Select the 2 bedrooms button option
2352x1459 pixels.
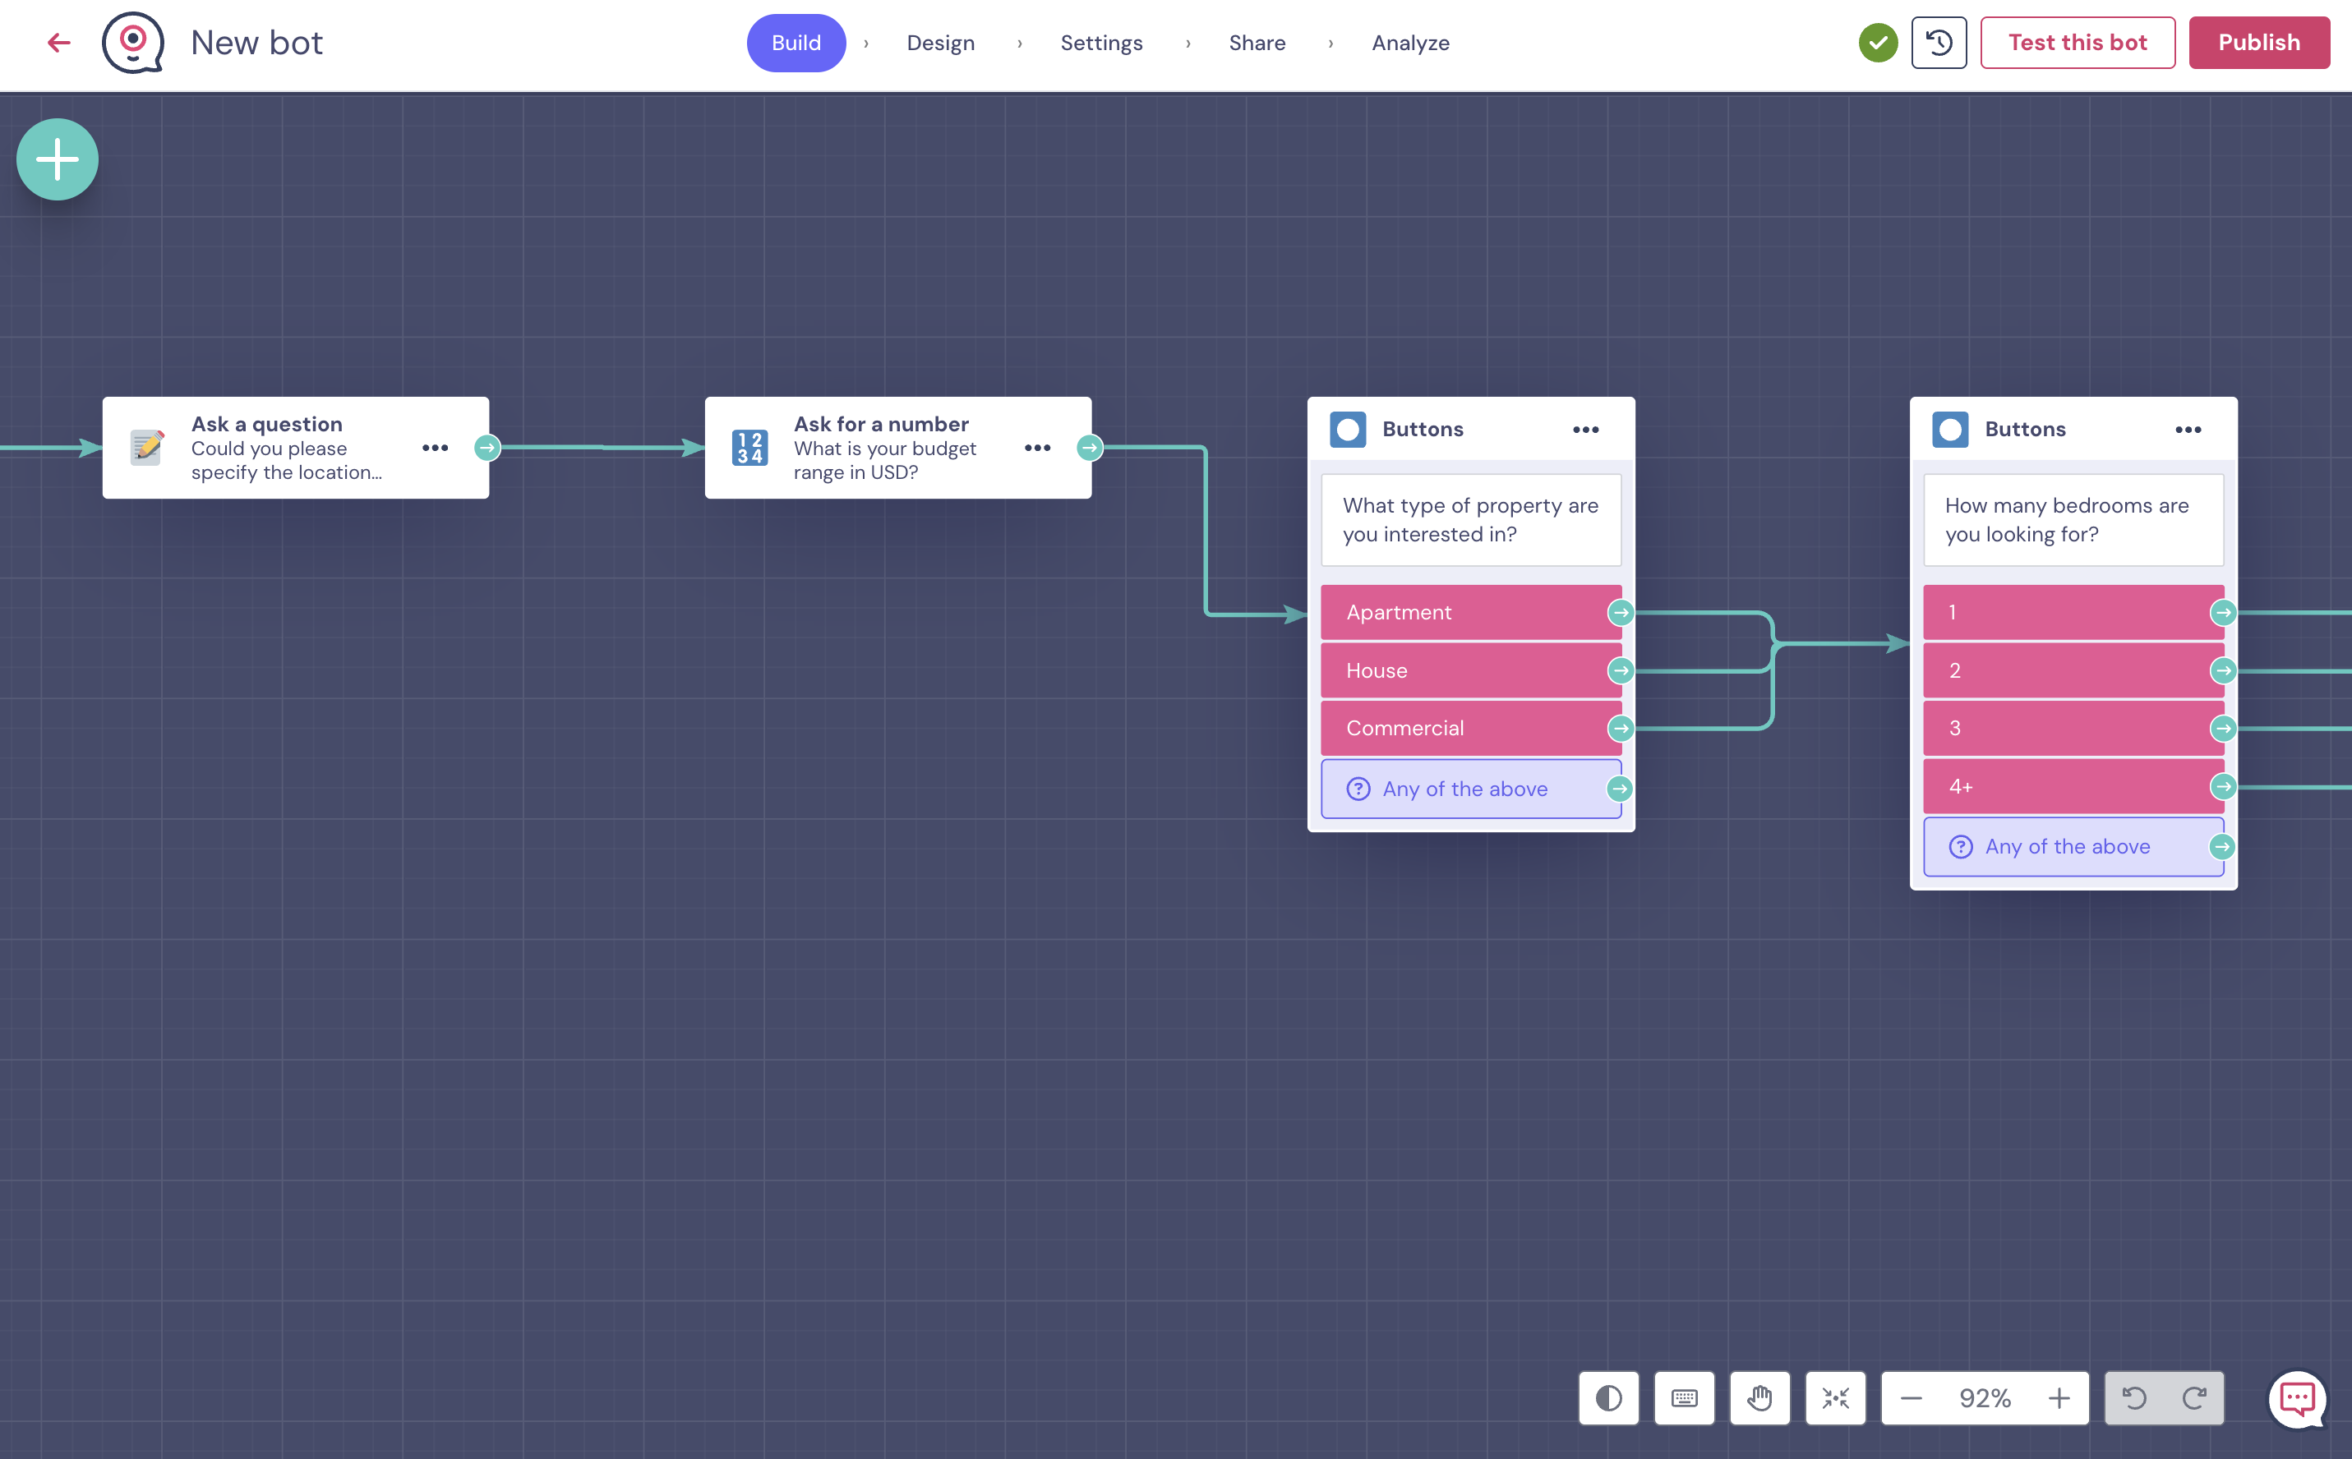pos(2073,670)
